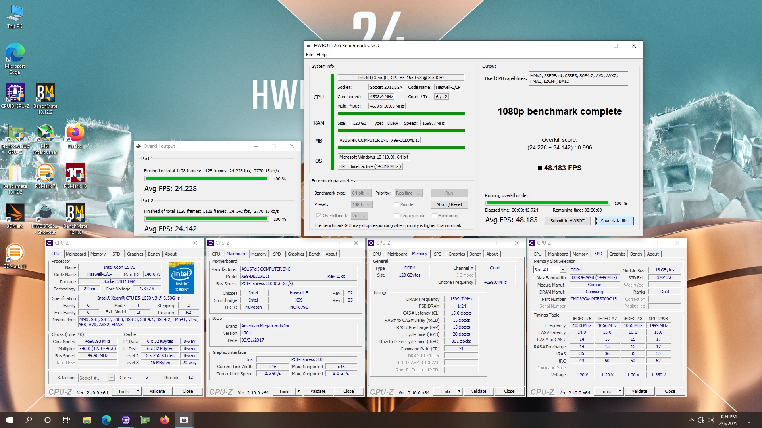762x428 pixels.
Task: Open 3DMark desktop icon
Action: click(x=15, y=216)
